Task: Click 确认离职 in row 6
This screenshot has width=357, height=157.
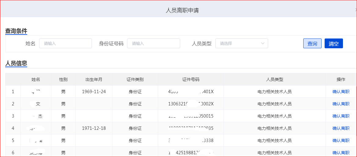Action: coord(341,153)
